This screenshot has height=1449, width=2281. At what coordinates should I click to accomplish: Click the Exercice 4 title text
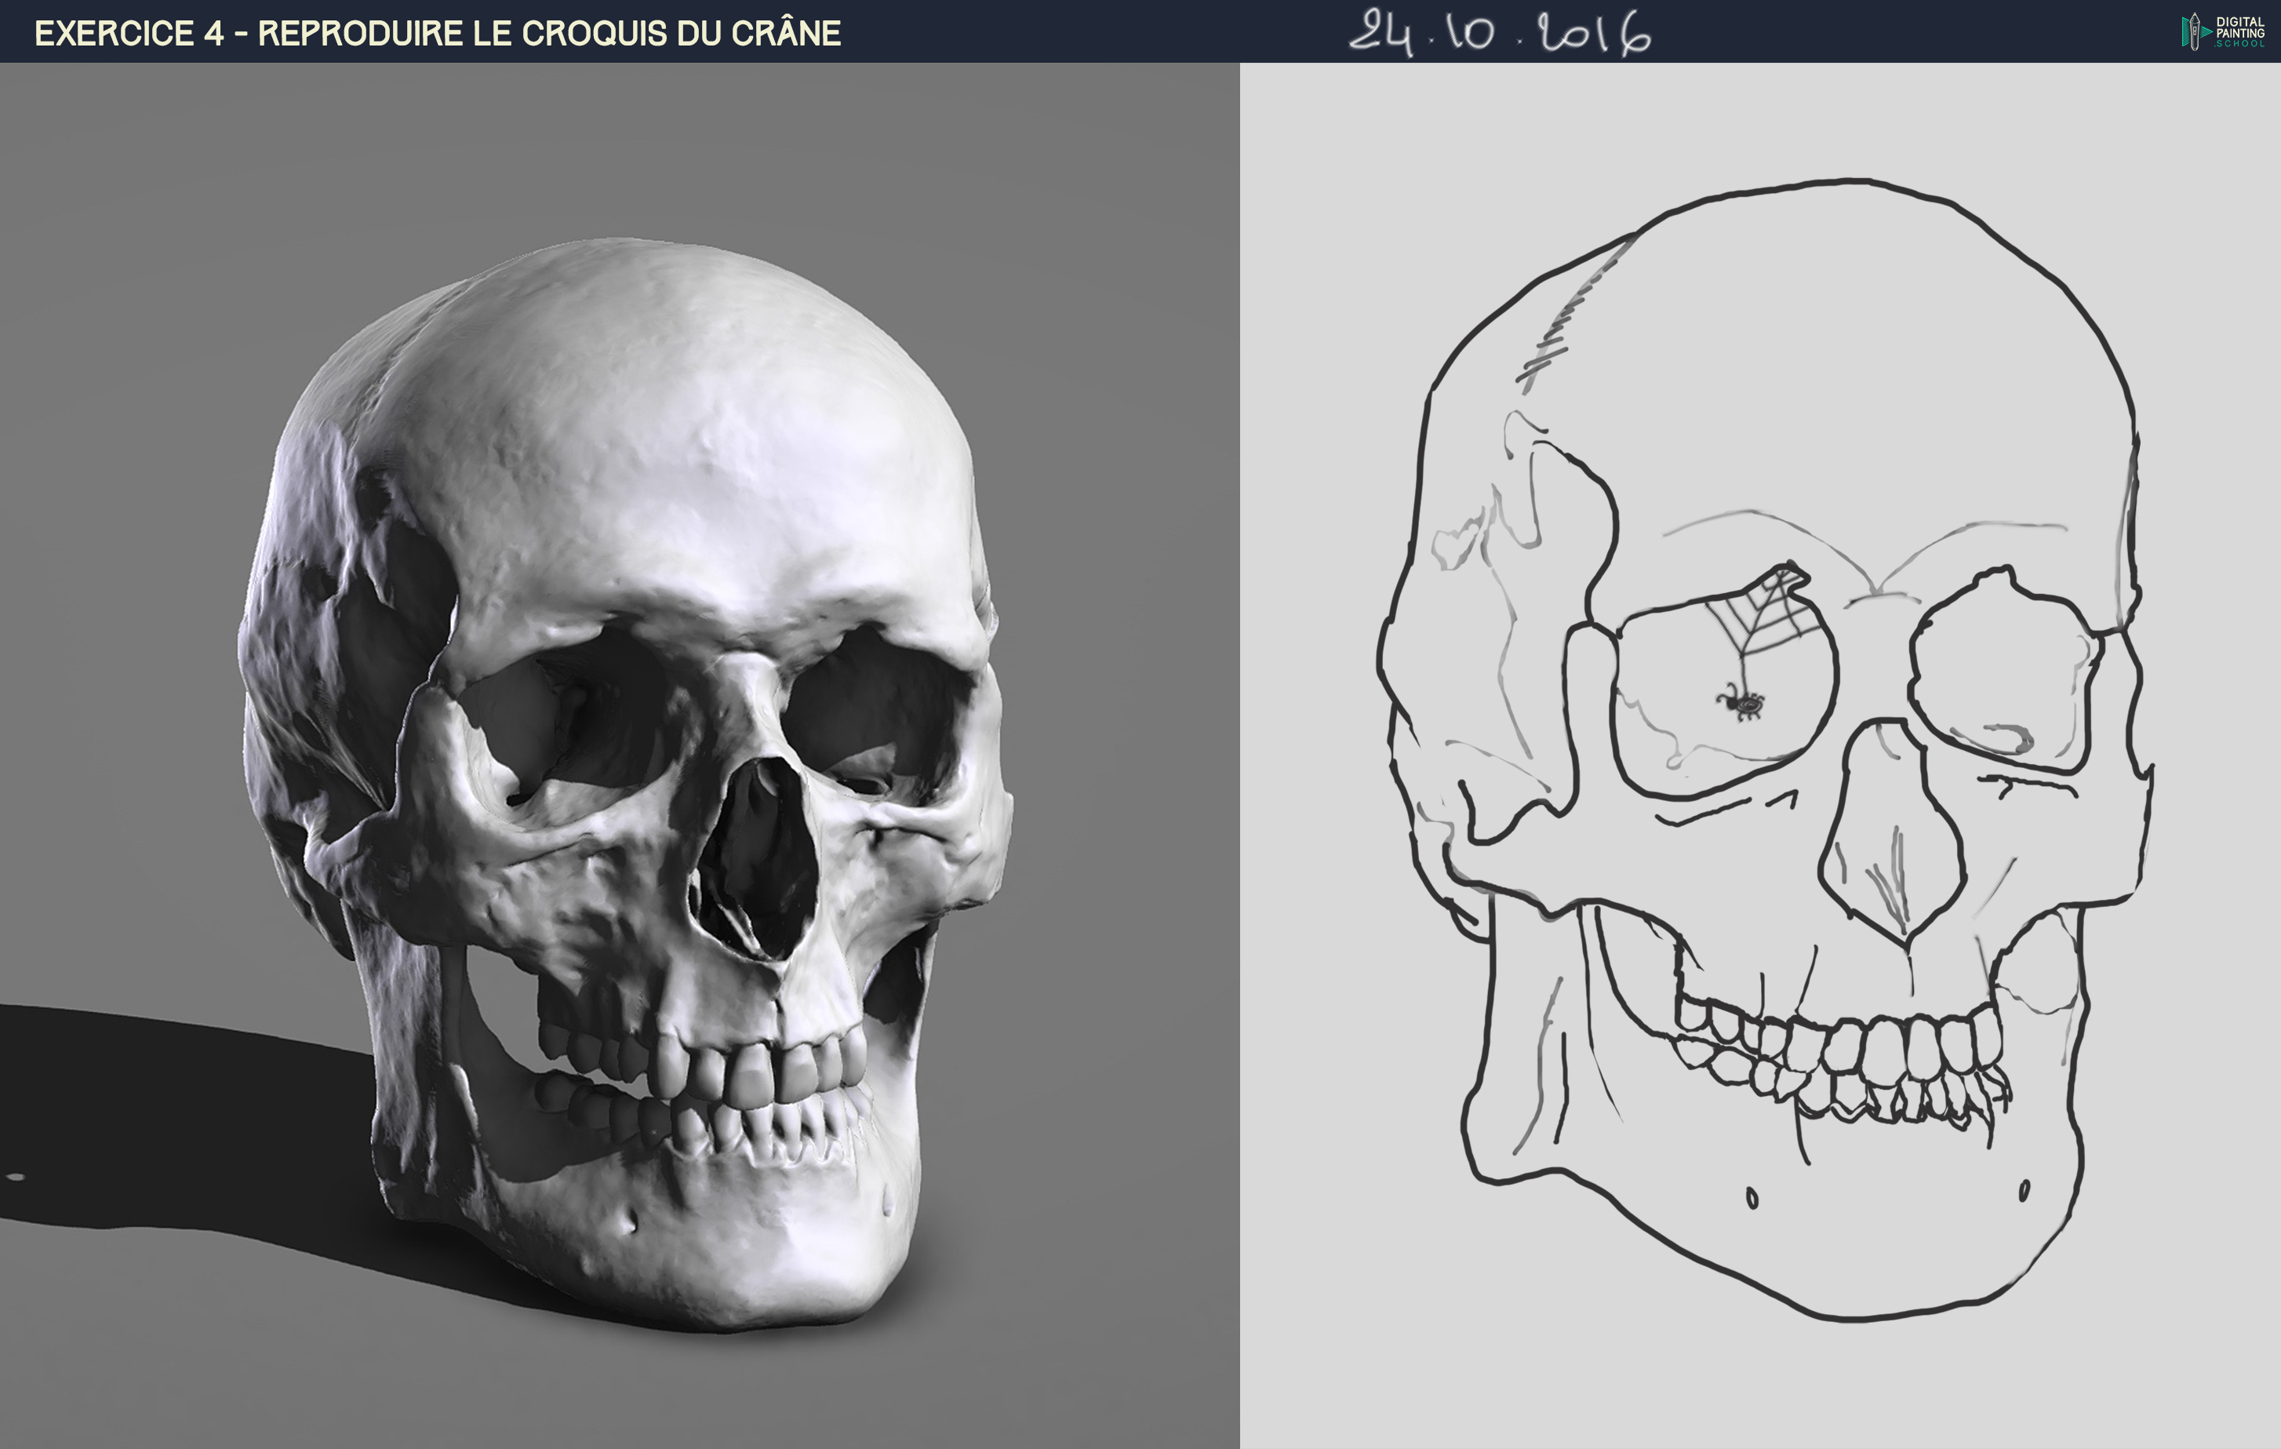pos(437,33)
